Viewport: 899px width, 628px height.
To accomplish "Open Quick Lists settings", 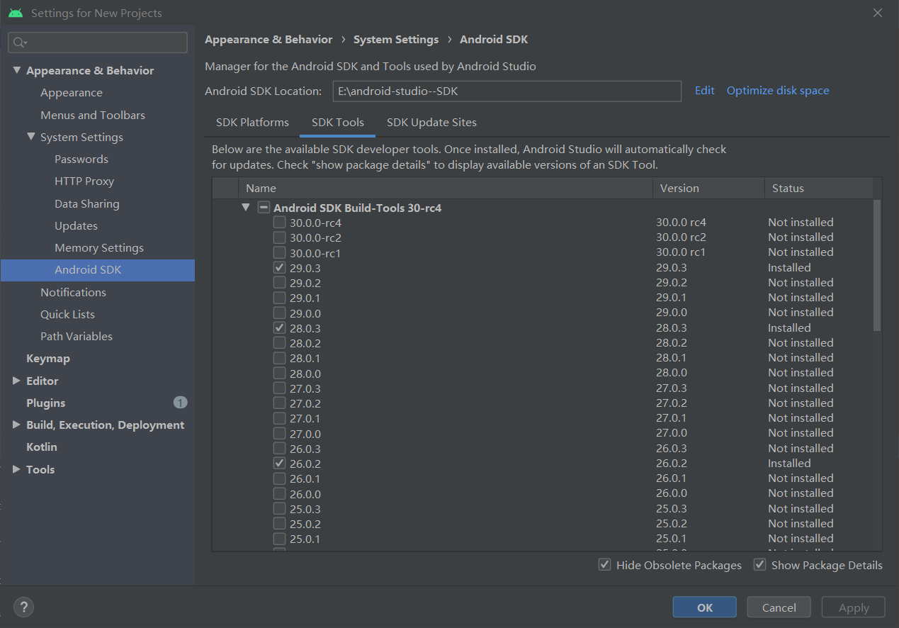I will point(67,315).
